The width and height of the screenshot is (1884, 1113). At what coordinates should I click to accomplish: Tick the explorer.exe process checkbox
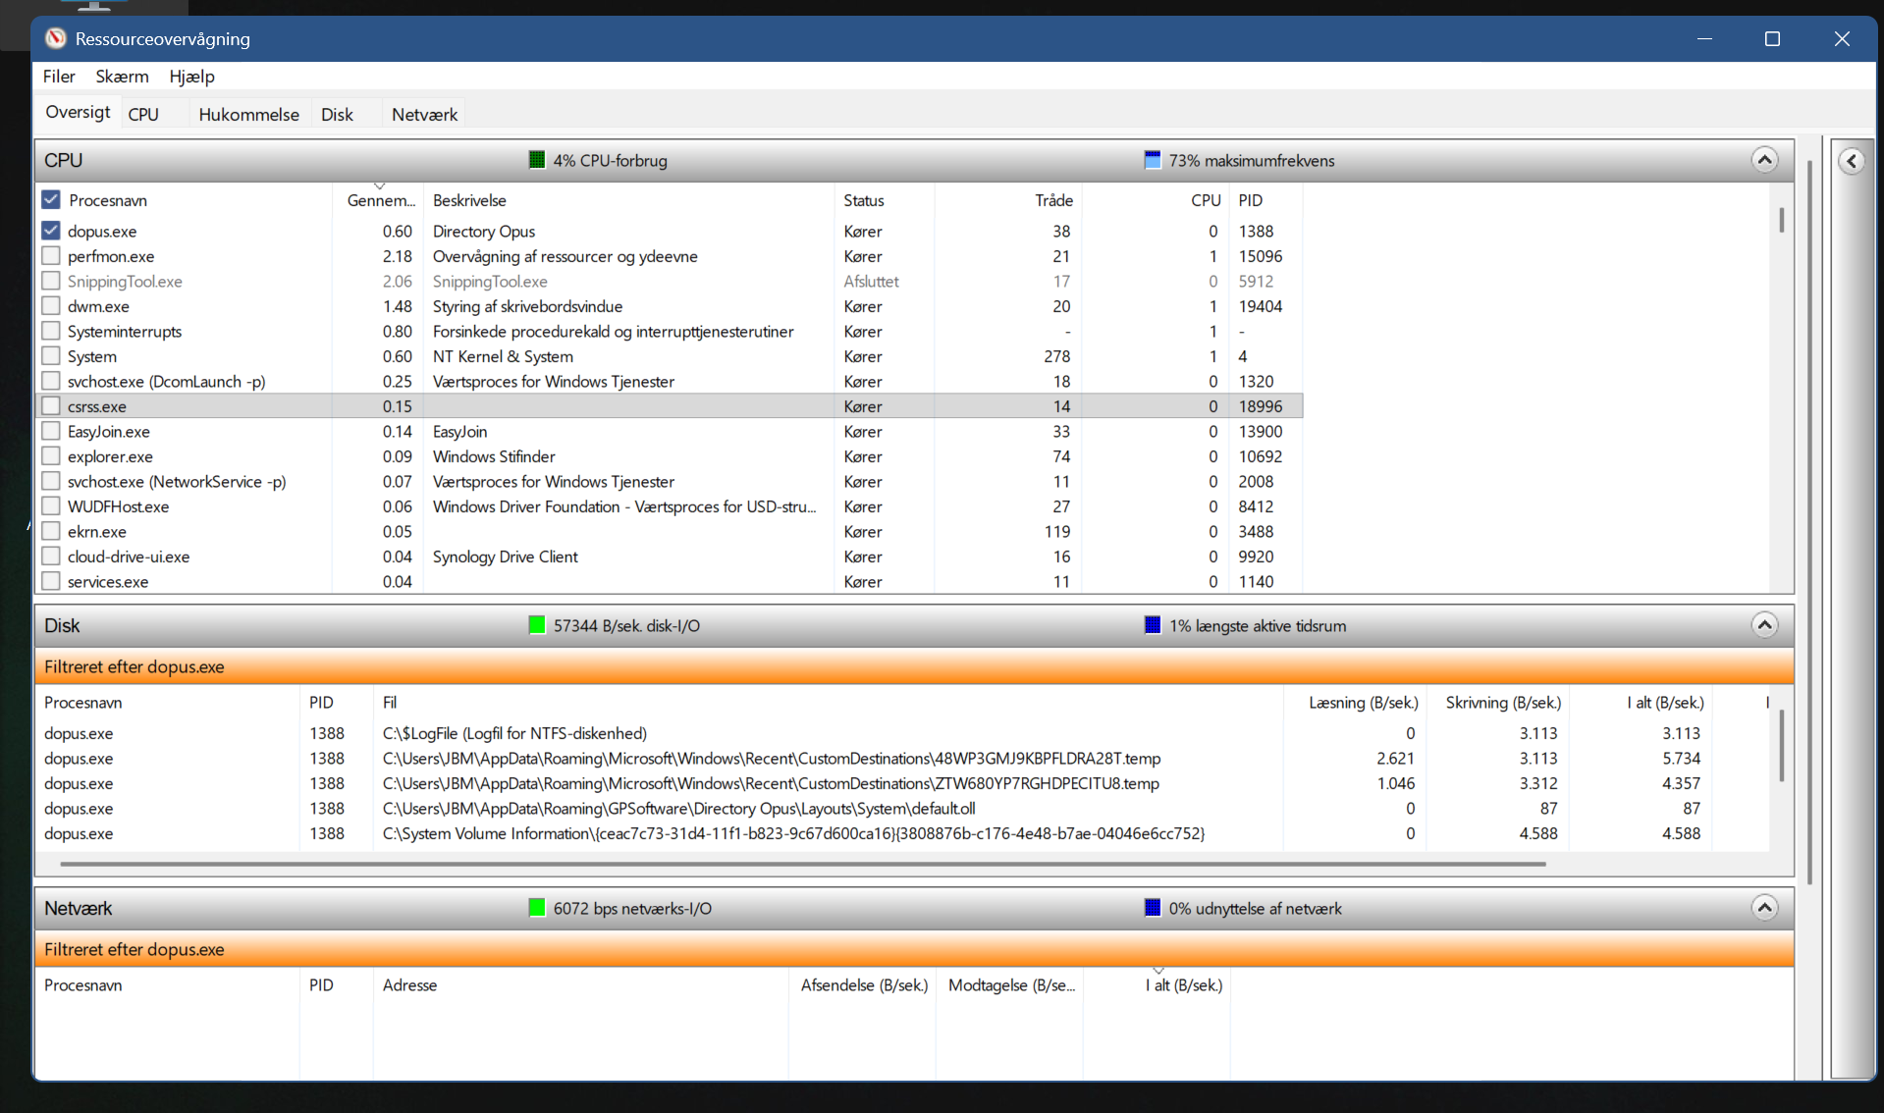click(x=51, y=456)
